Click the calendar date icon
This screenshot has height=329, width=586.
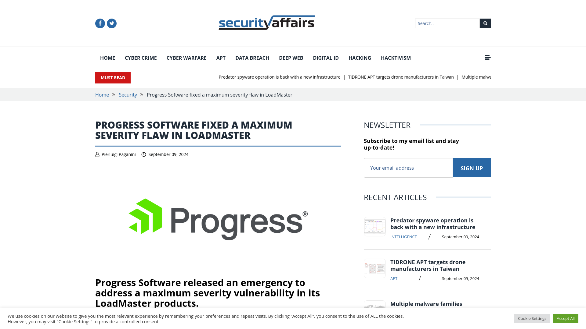coord(144,154)
